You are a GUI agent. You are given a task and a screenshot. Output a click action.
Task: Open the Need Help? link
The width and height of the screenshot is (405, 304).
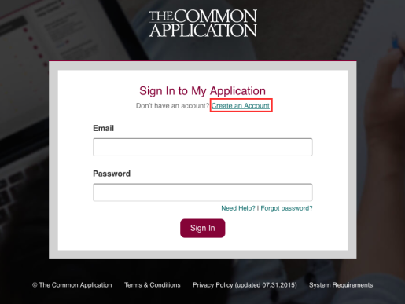(238, 208)
